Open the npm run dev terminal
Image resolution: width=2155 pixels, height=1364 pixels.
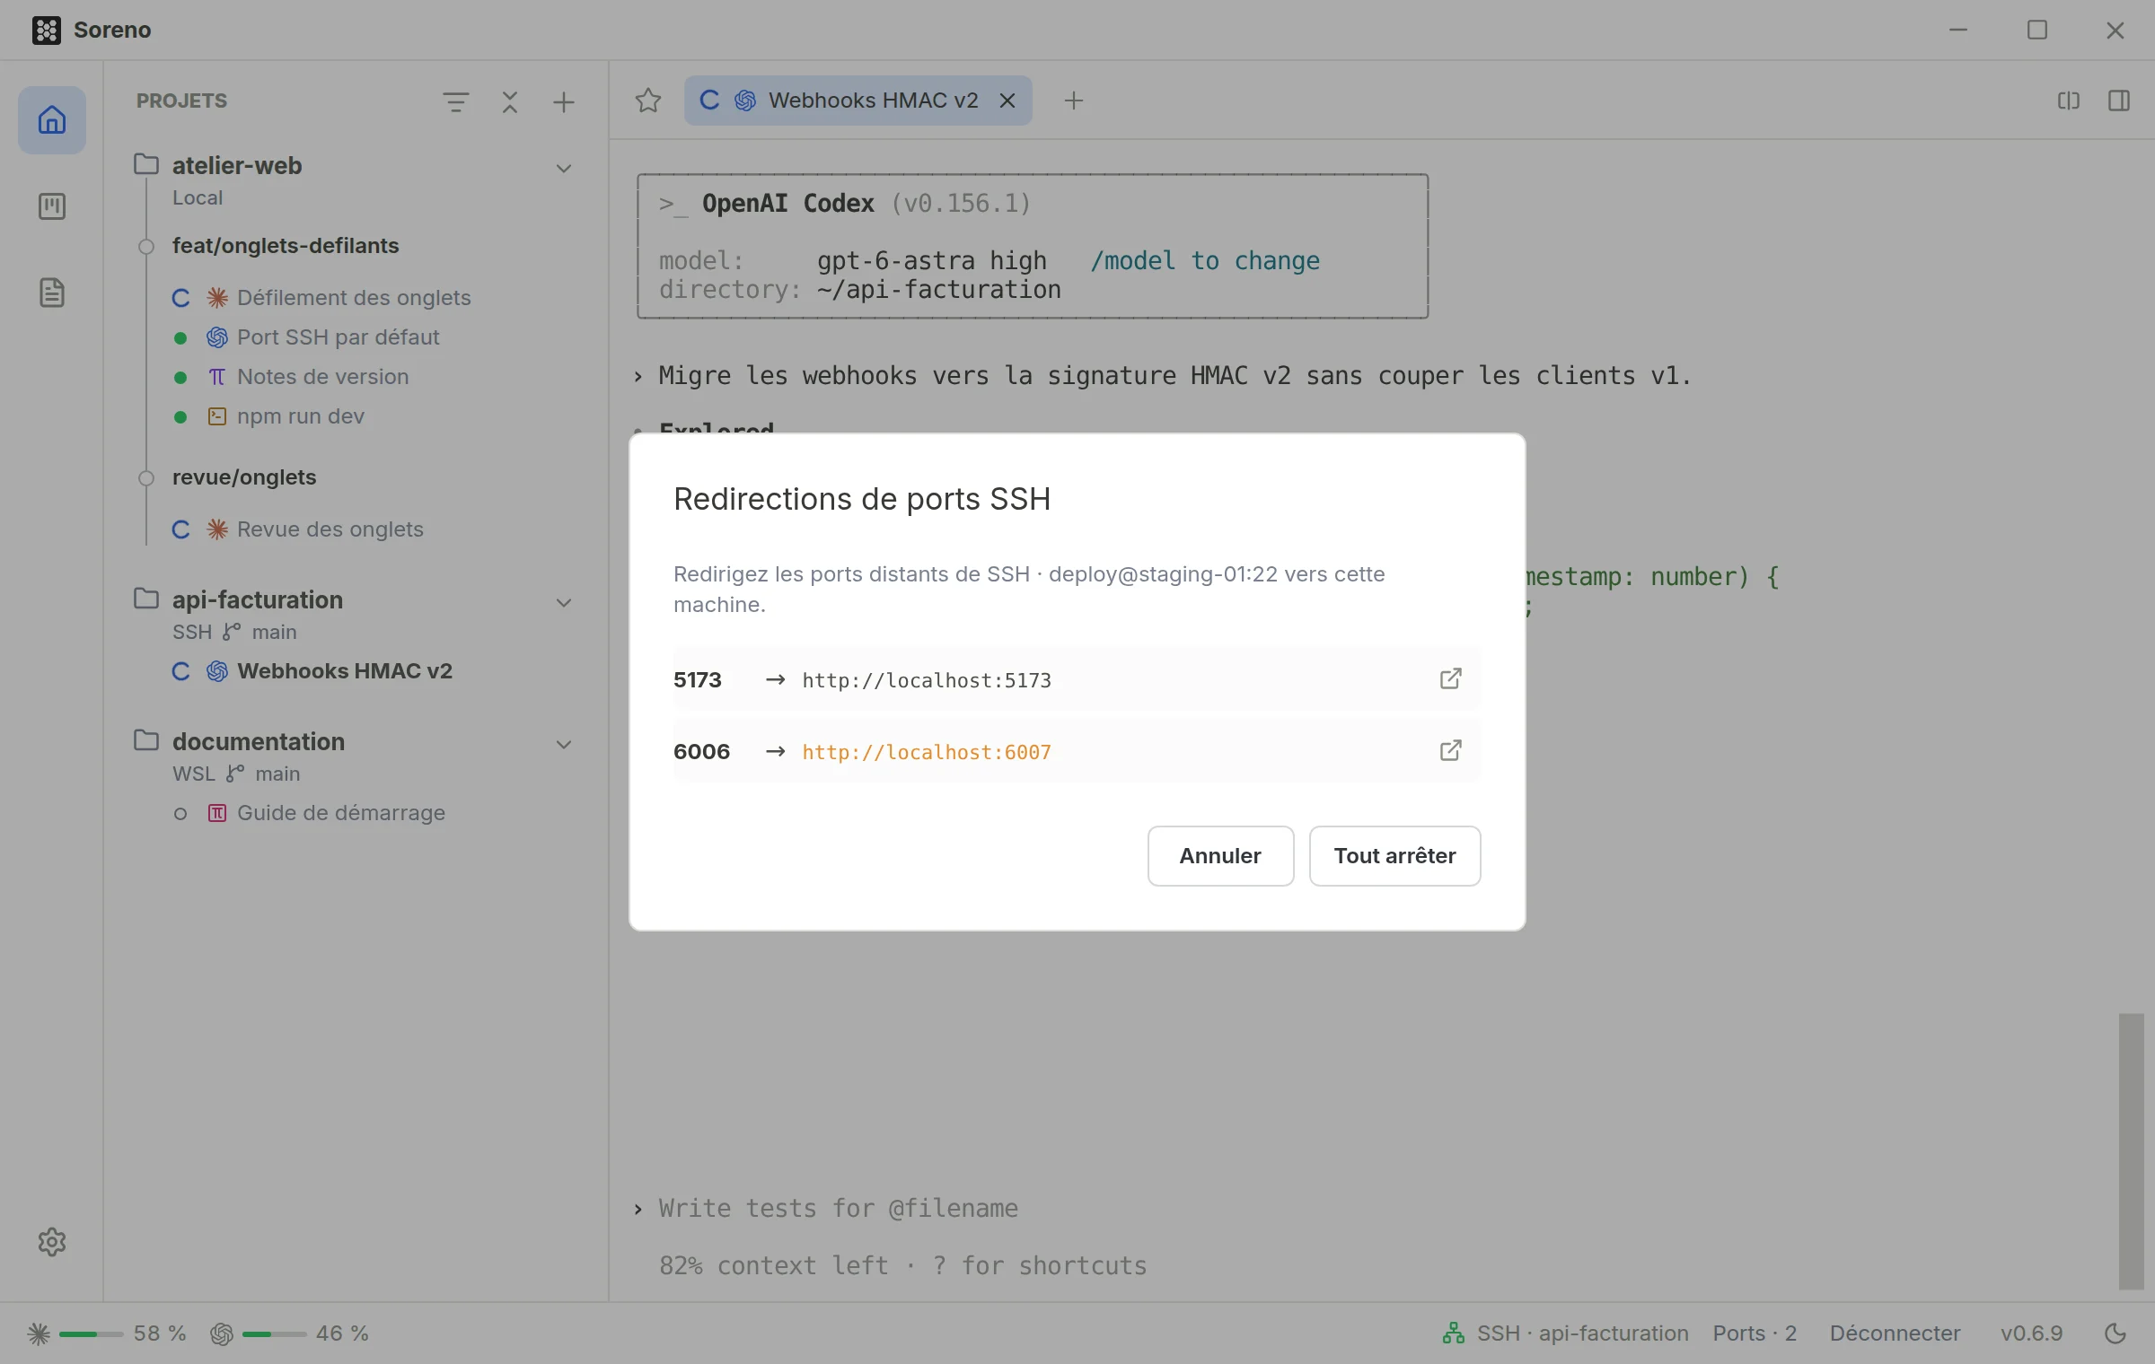pyautogui.click(x=301, y=416)
